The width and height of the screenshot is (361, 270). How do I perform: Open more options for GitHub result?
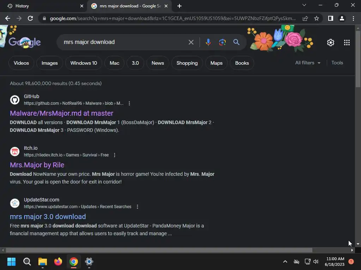point(129,103)
